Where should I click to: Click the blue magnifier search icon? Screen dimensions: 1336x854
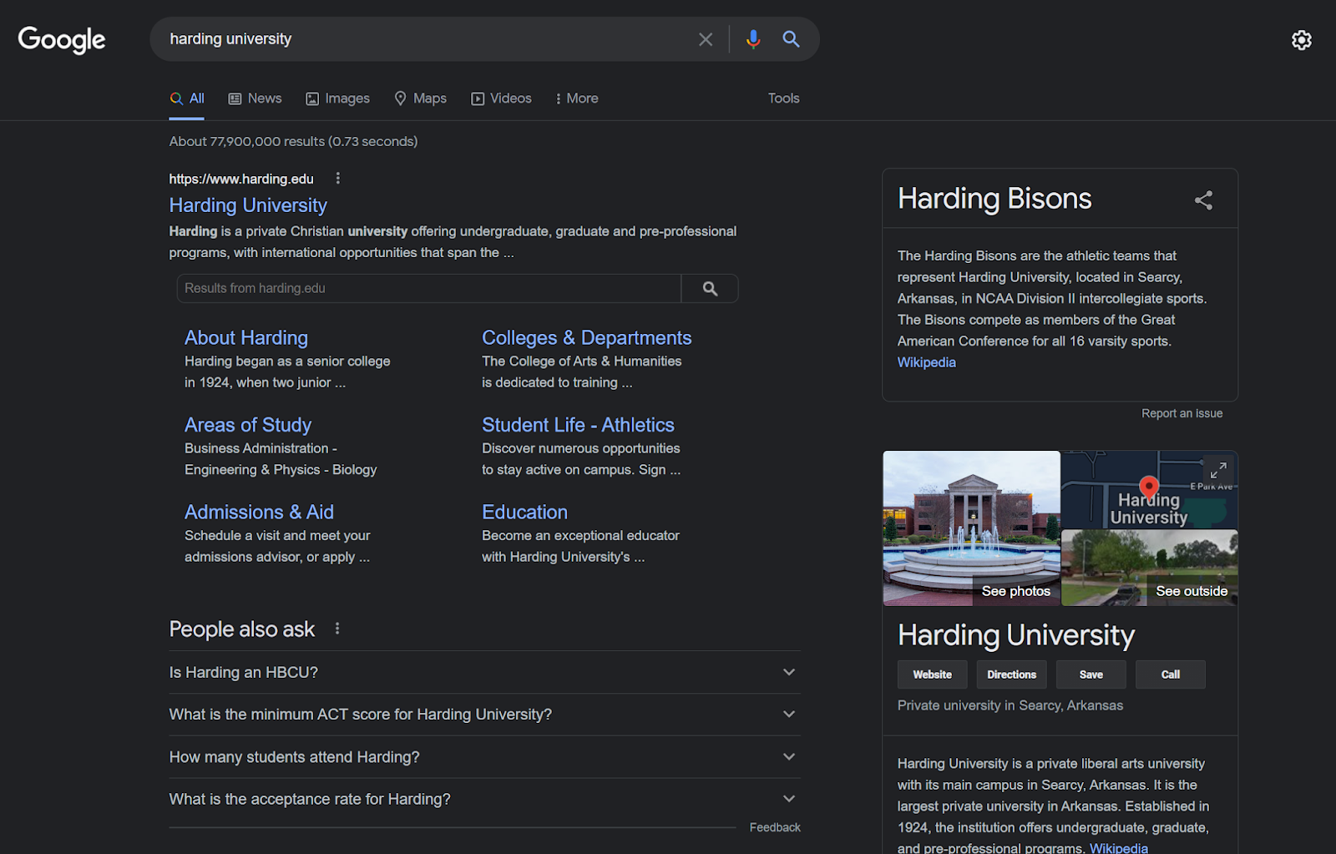click(791, 39)
